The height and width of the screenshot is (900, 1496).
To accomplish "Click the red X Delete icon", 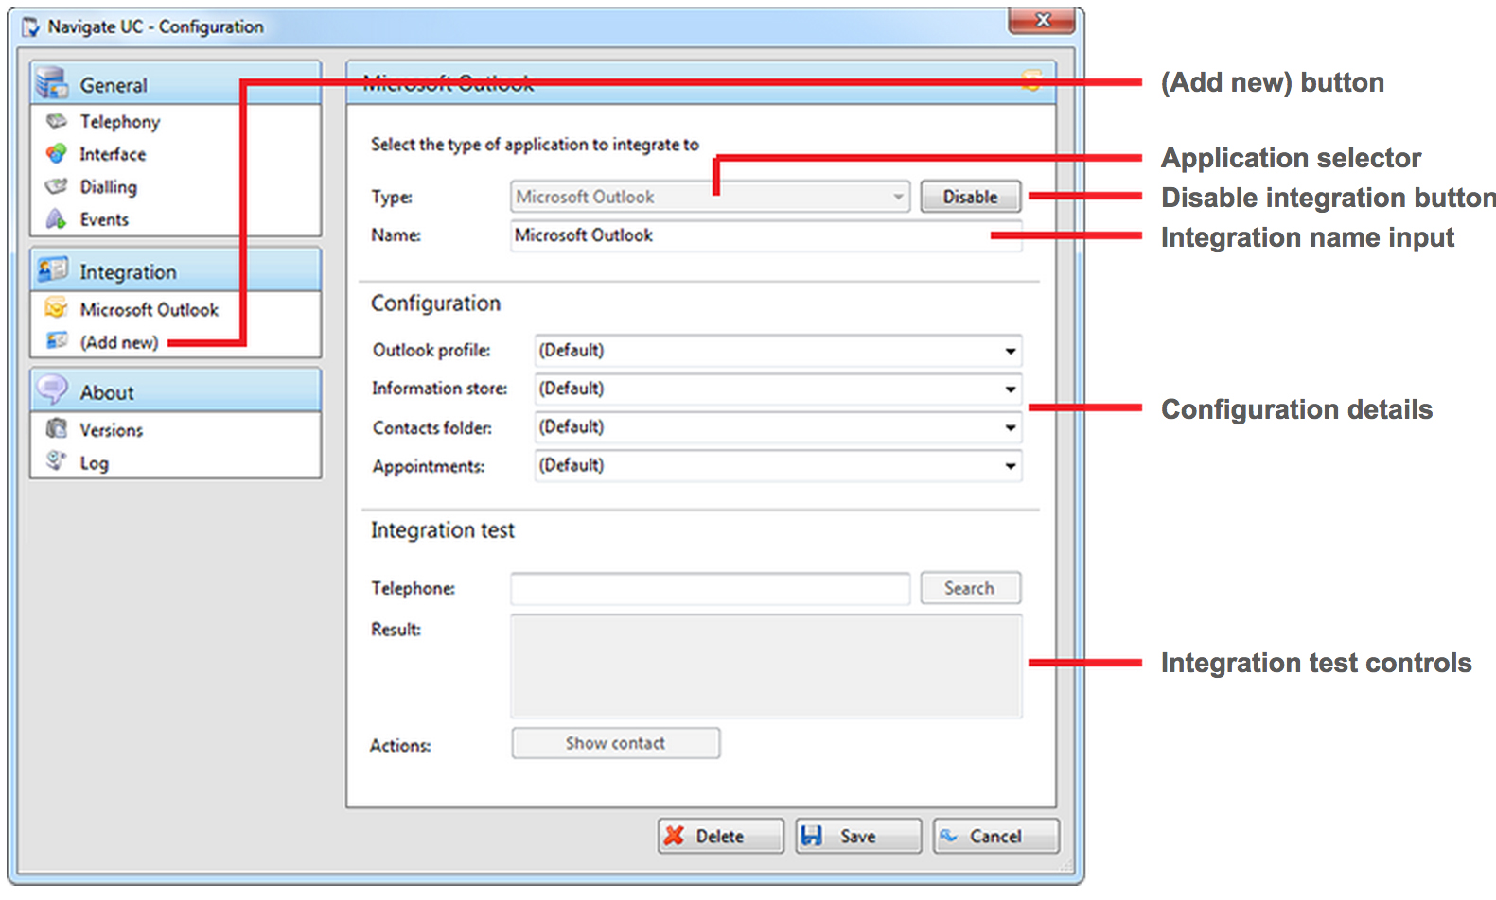I will (674, 836).
